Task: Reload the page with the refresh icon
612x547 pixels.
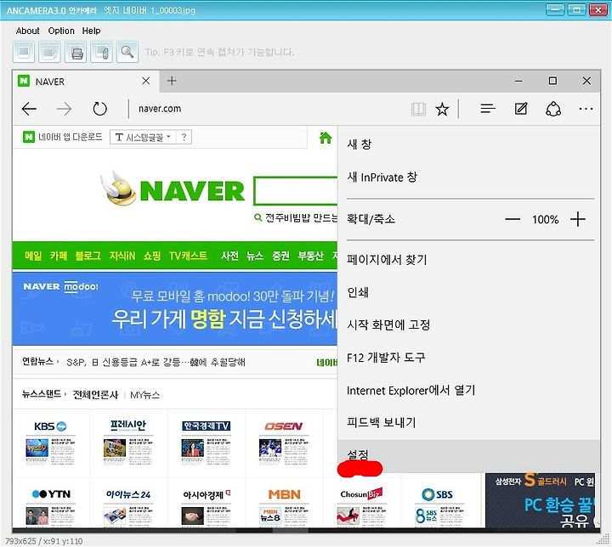Action: click(100, 109)
